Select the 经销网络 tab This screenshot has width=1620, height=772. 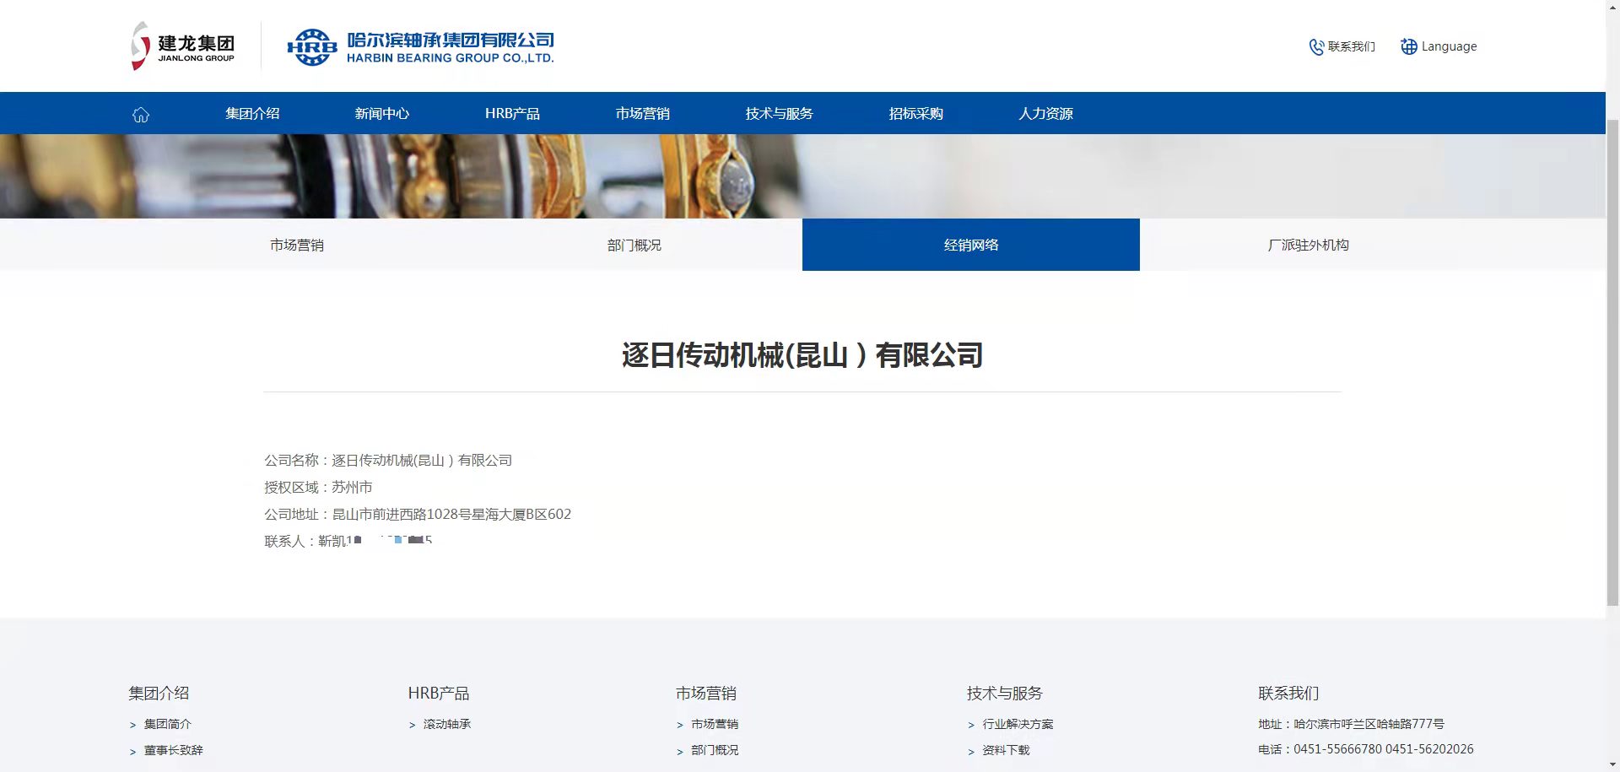point(970,246)
